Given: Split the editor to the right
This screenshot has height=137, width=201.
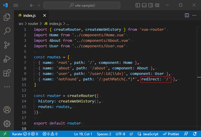Looking at the screenshot, I should tap(187, 15).
